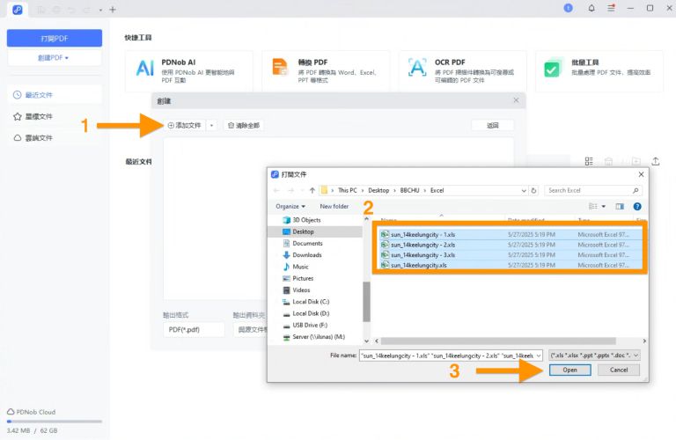The width and height of the screenshot is (676, 440).
Task: Click Desktop in the address path
Action: point(378,190)
